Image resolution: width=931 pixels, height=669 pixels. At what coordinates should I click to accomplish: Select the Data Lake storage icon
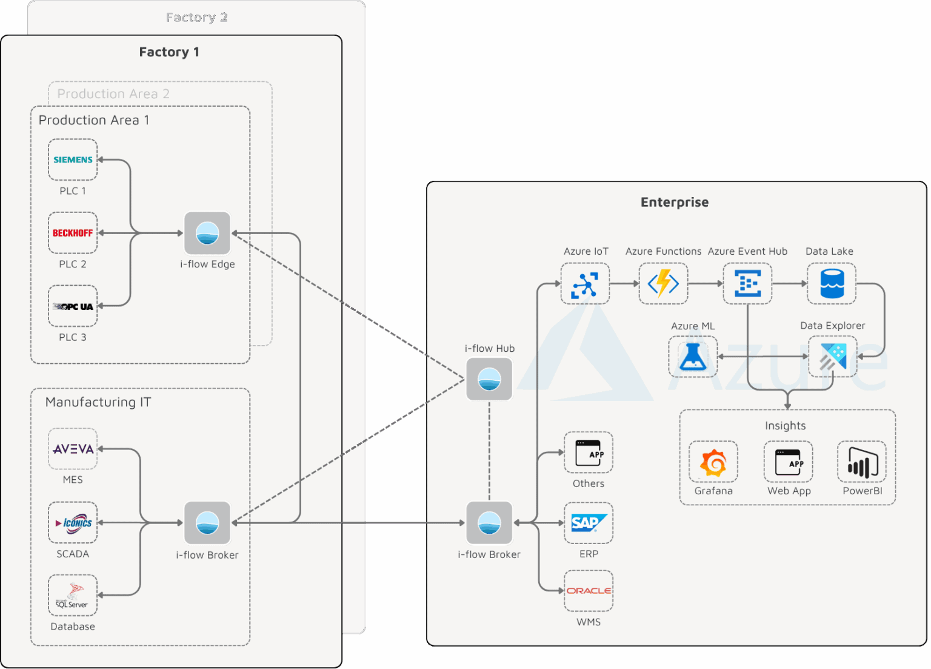(831, 283)
